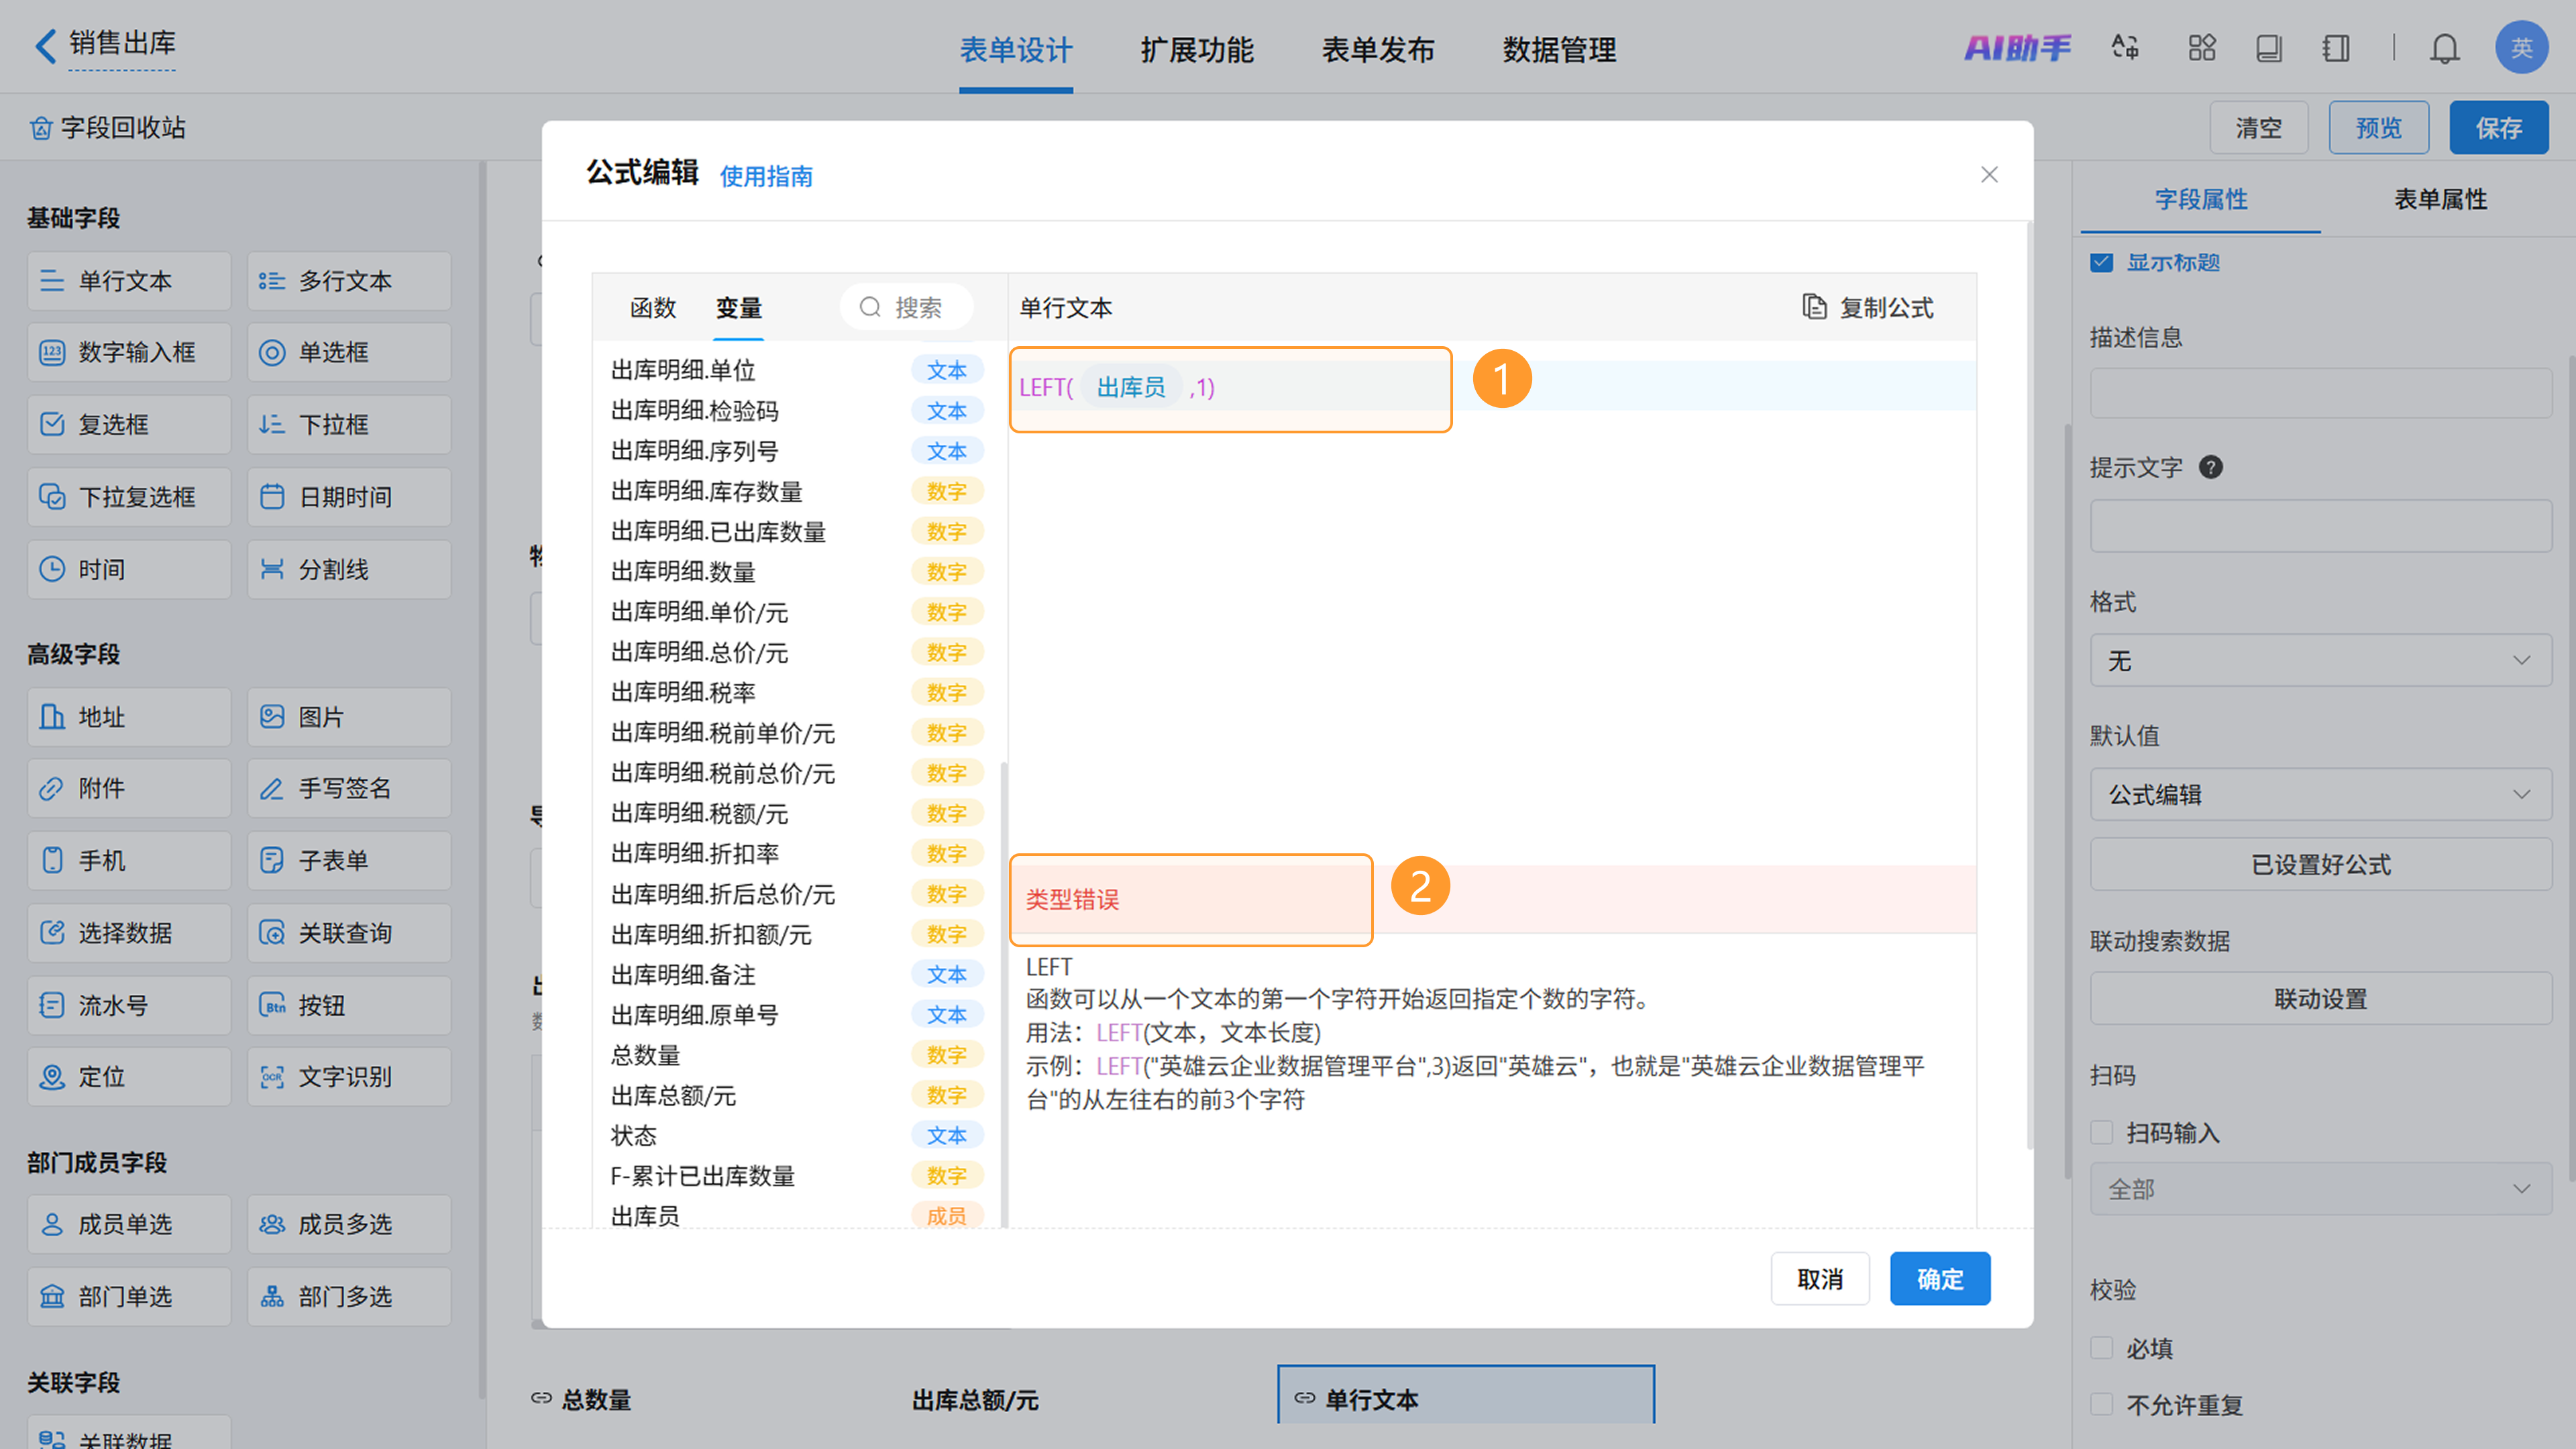The height and width of the screenshot is (1449, 2576).
Task: Check the 必填 validation checkbox
Action: (x=2101, y=1347)
